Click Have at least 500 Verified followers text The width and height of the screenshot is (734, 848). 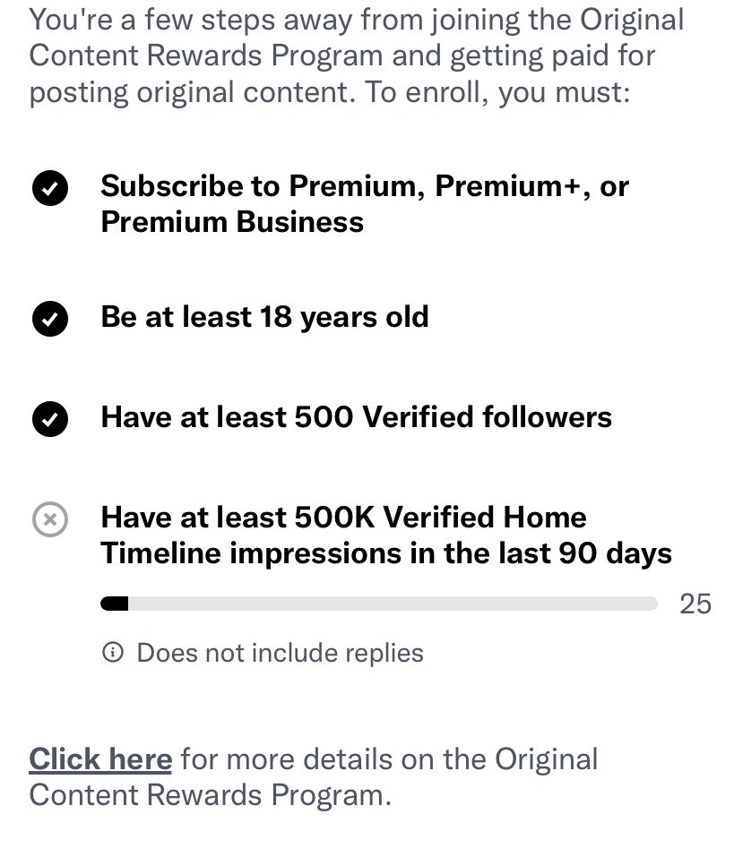tap(356, 417)
